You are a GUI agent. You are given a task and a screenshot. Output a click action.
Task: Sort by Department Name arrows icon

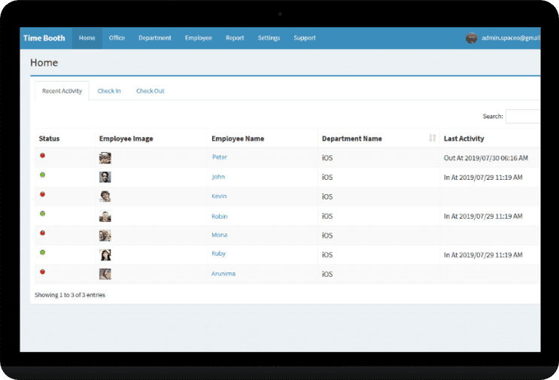[433, 138]
